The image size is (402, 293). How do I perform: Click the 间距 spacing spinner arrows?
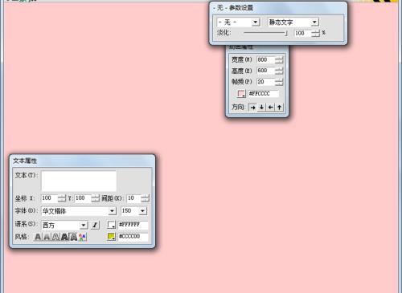[146, 198]
